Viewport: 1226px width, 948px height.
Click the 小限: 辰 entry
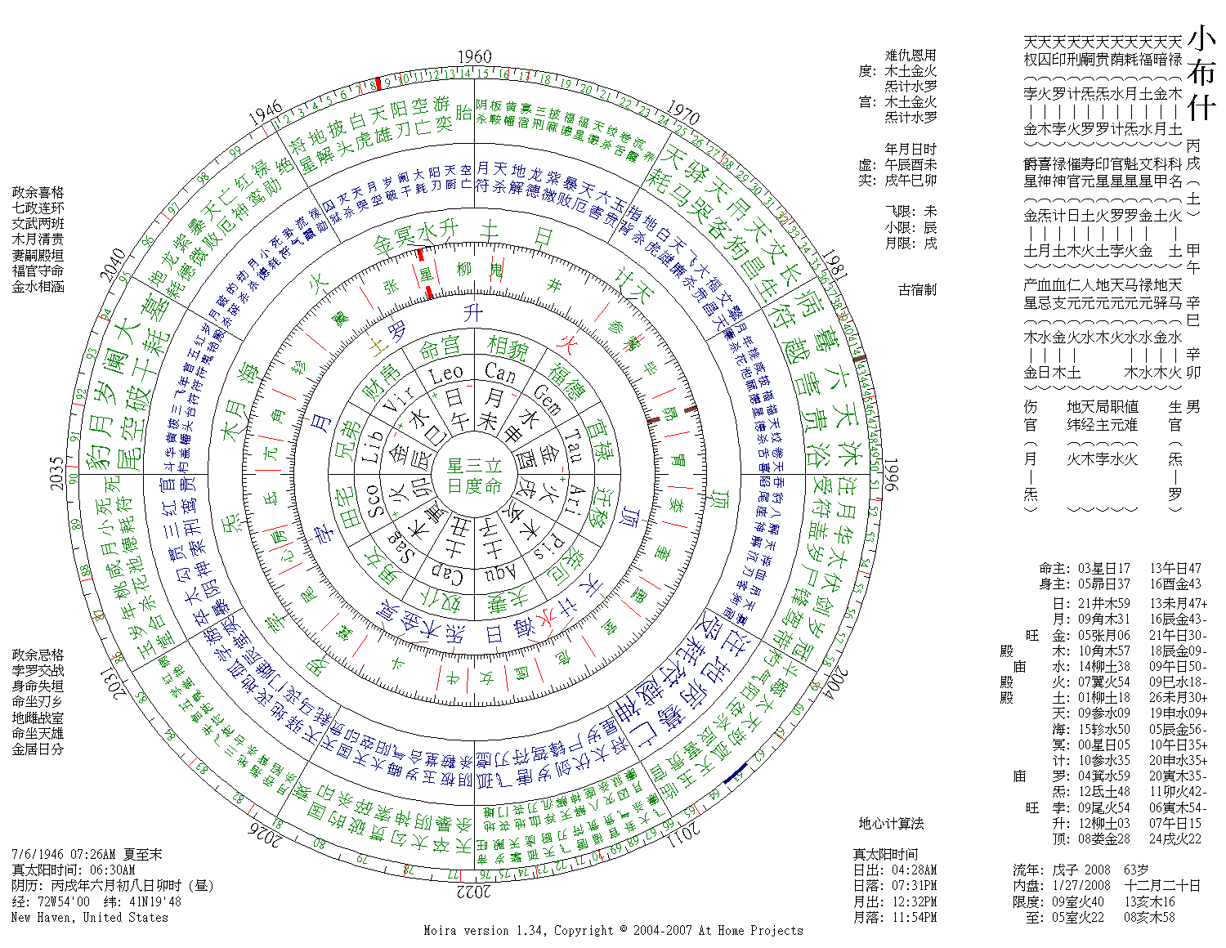click(911, 227)
